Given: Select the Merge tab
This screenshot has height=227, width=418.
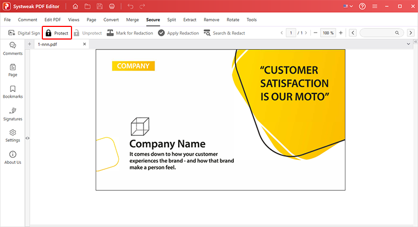Looking at the screenshot, I should (133, 20).
